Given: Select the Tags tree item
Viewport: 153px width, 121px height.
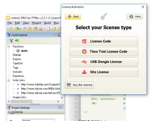Looking at the screenshot, I should coord(15,67).
